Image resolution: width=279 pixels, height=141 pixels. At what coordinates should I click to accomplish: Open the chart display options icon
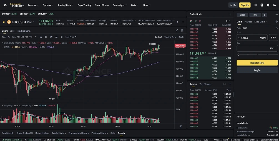click(x=56, y=37)
